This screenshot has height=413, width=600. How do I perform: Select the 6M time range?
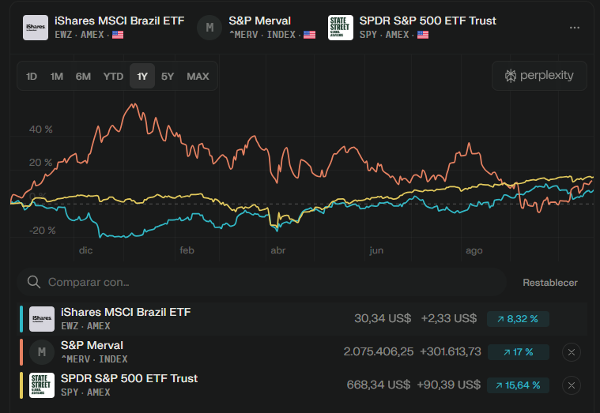click(83, 77)
